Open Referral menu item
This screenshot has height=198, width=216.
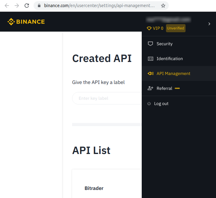click(179, 88)
